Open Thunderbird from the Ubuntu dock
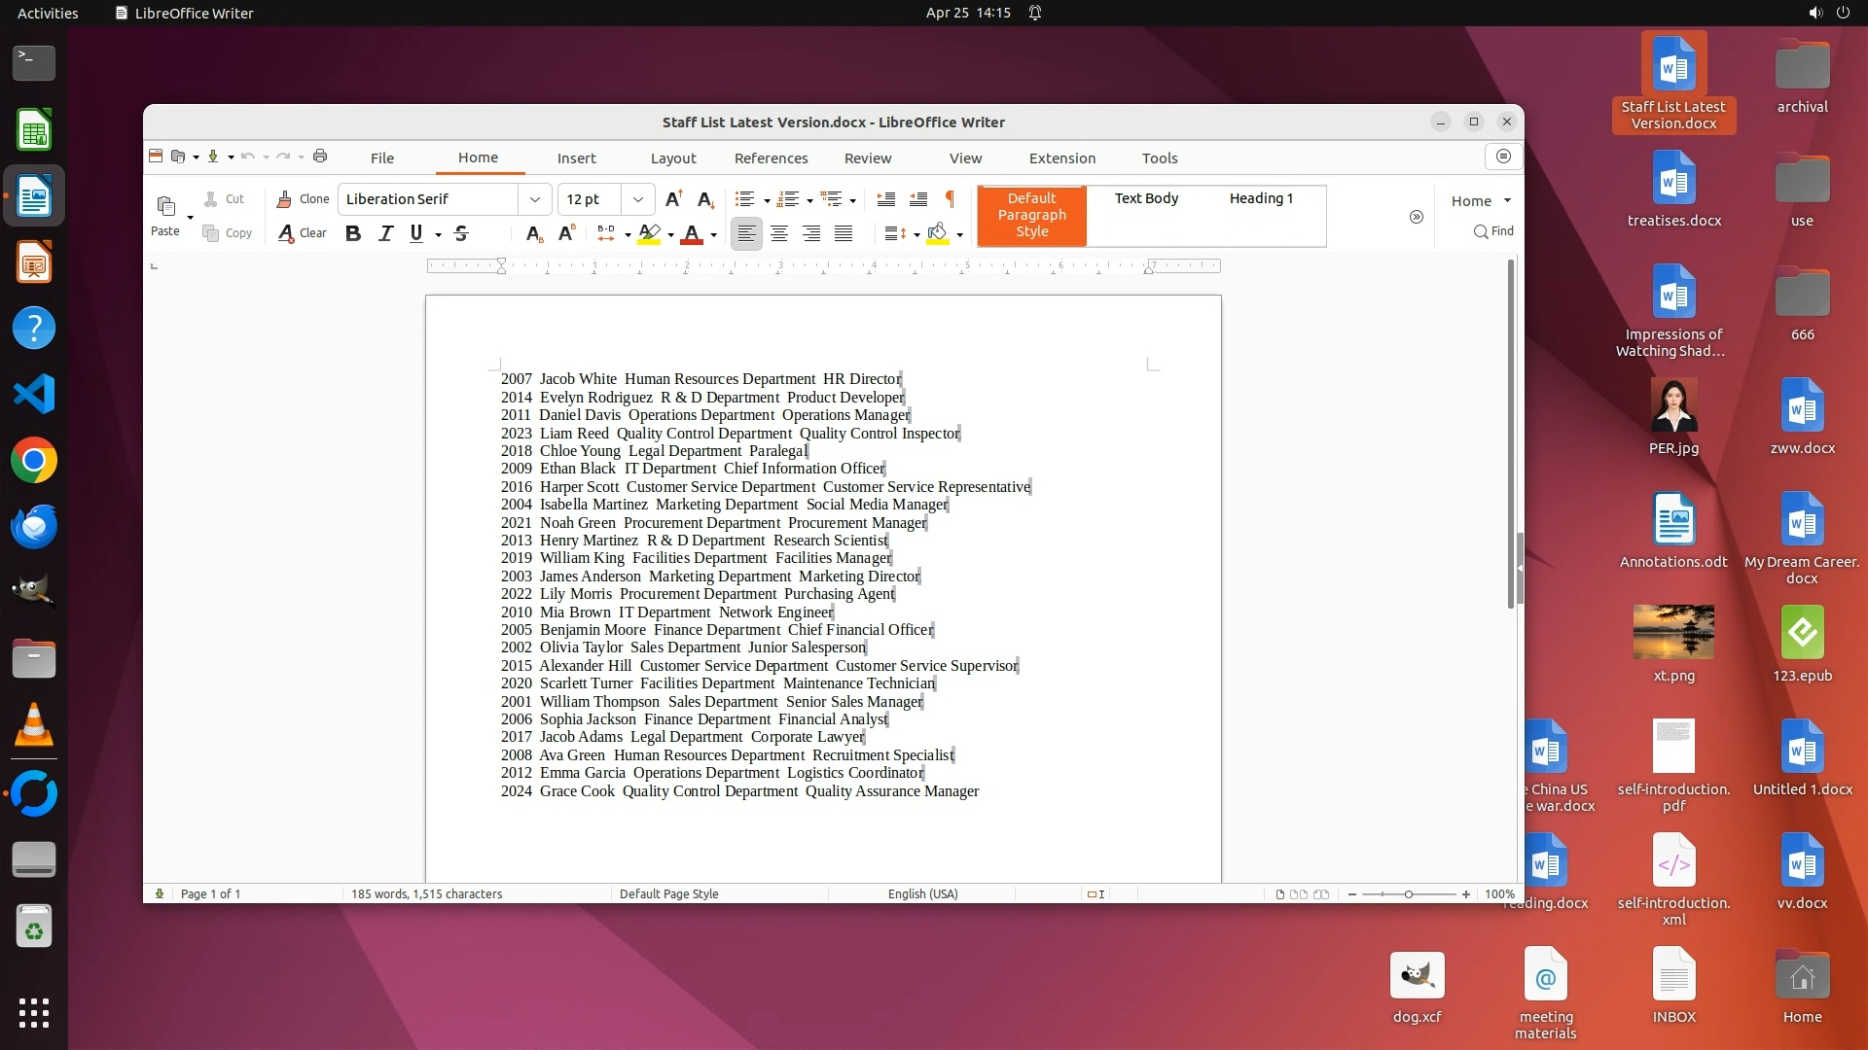1868x1050 pixels. (34, 526)
